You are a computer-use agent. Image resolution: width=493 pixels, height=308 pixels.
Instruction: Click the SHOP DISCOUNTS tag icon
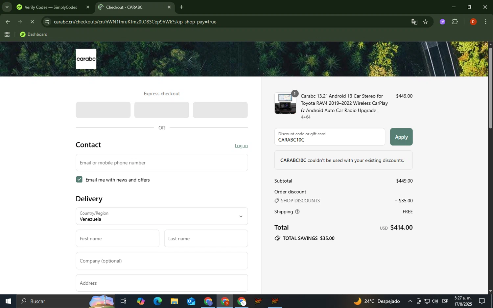point(277,201)
